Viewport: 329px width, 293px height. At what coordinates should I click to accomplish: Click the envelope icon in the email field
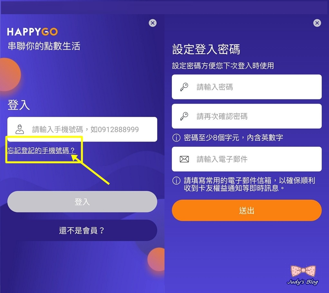184,159
